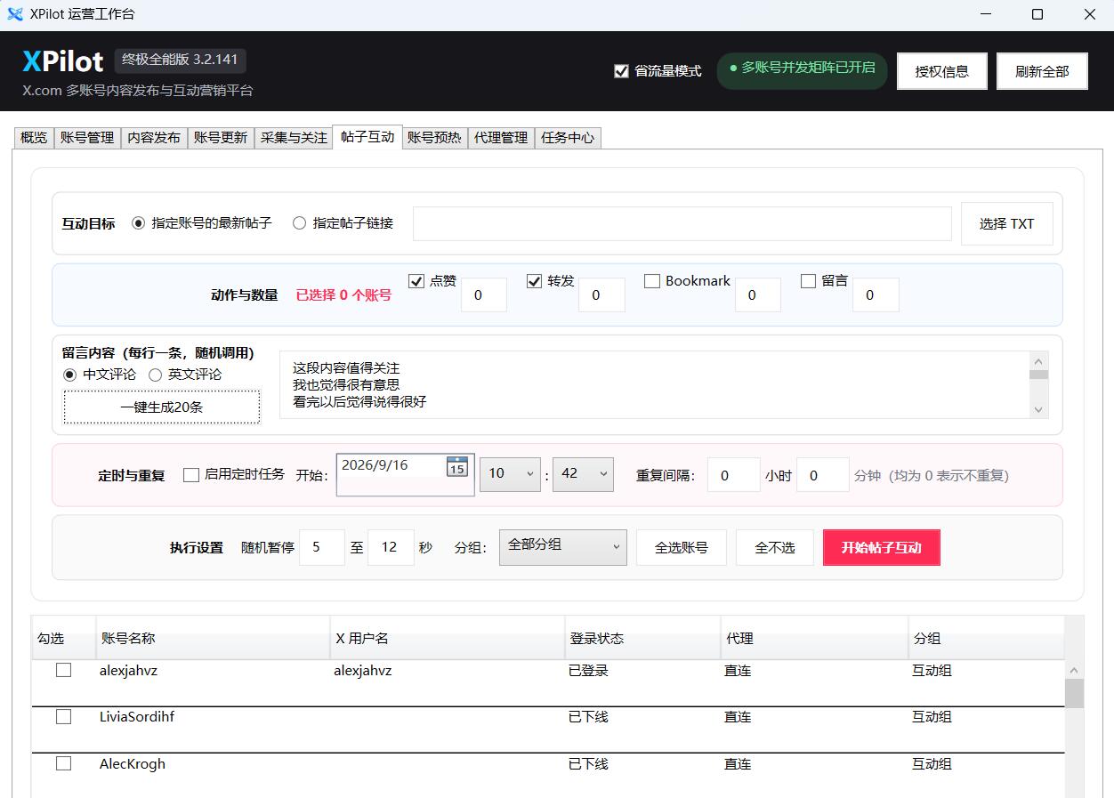1114x798 pixels.
Task: Click the 一键生成20条 button
Action: (161, 407)
